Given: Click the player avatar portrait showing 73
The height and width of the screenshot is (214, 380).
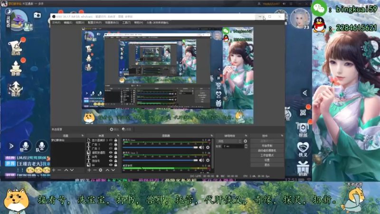Looking at the screenshot, I should [x=300, y=19].
